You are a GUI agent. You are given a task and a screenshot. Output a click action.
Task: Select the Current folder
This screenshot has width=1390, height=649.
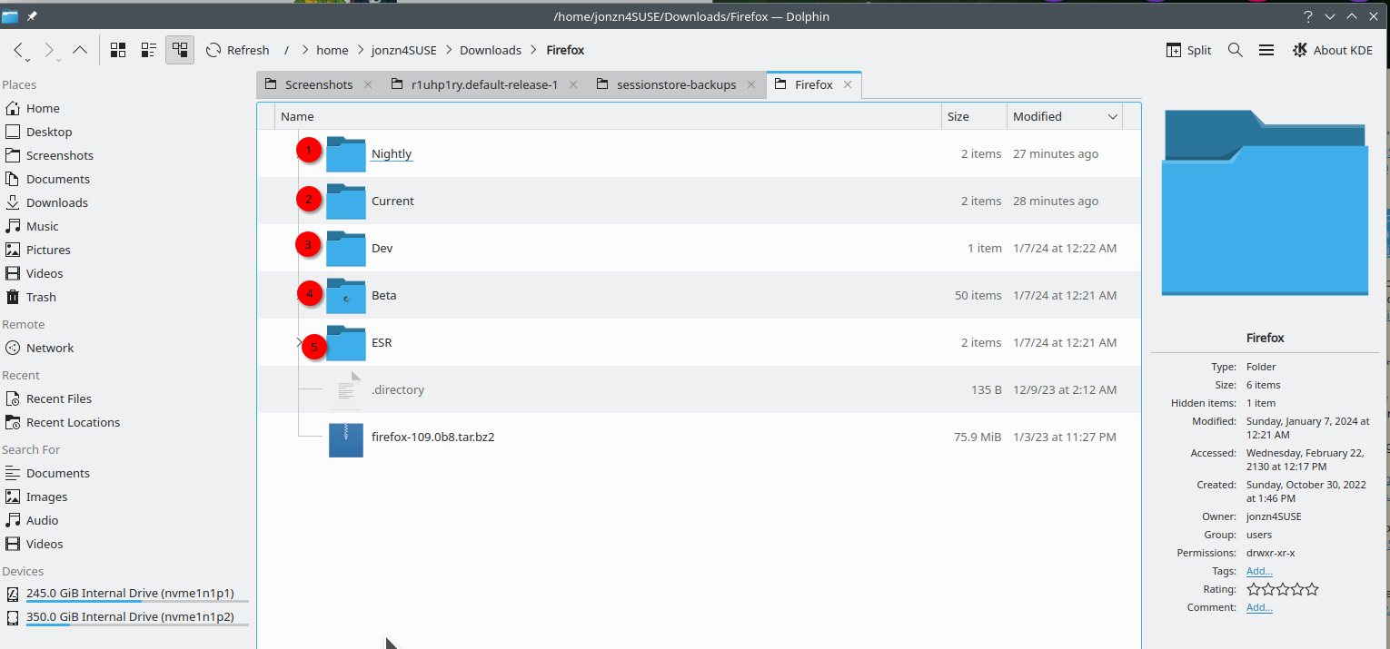[x=392, y=201]
